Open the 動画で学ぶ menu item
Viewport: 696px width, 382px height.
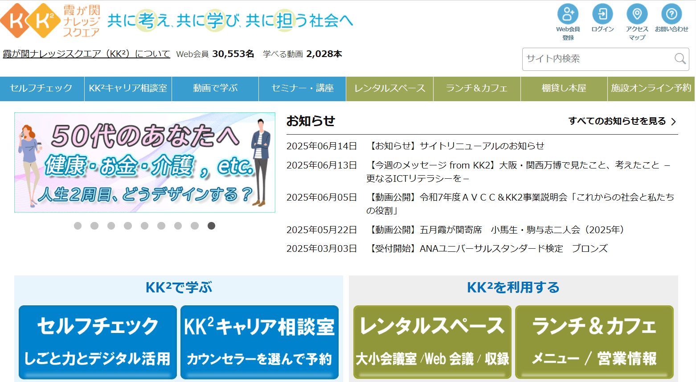pyautogui.click(x=215, y=88)
